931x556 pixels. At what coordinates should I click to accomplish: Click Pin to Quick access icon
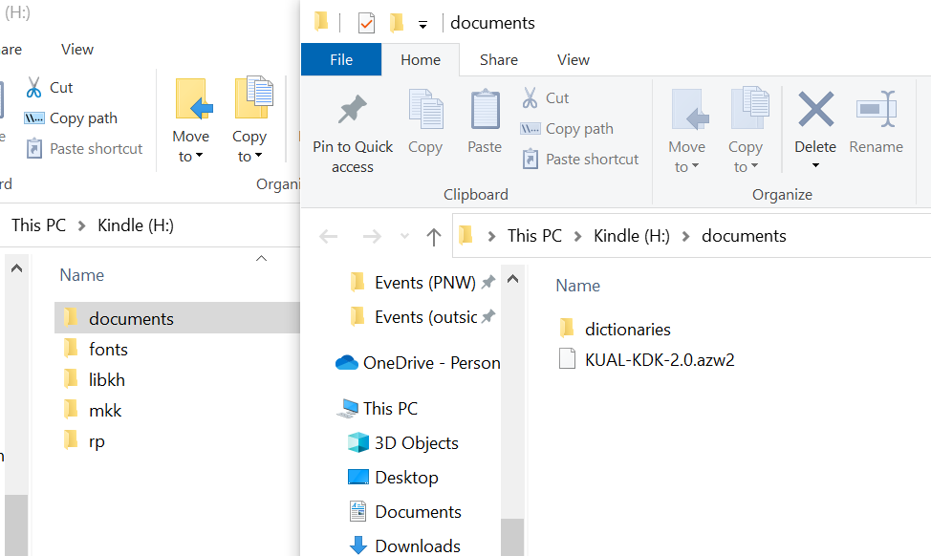(353, 113)
